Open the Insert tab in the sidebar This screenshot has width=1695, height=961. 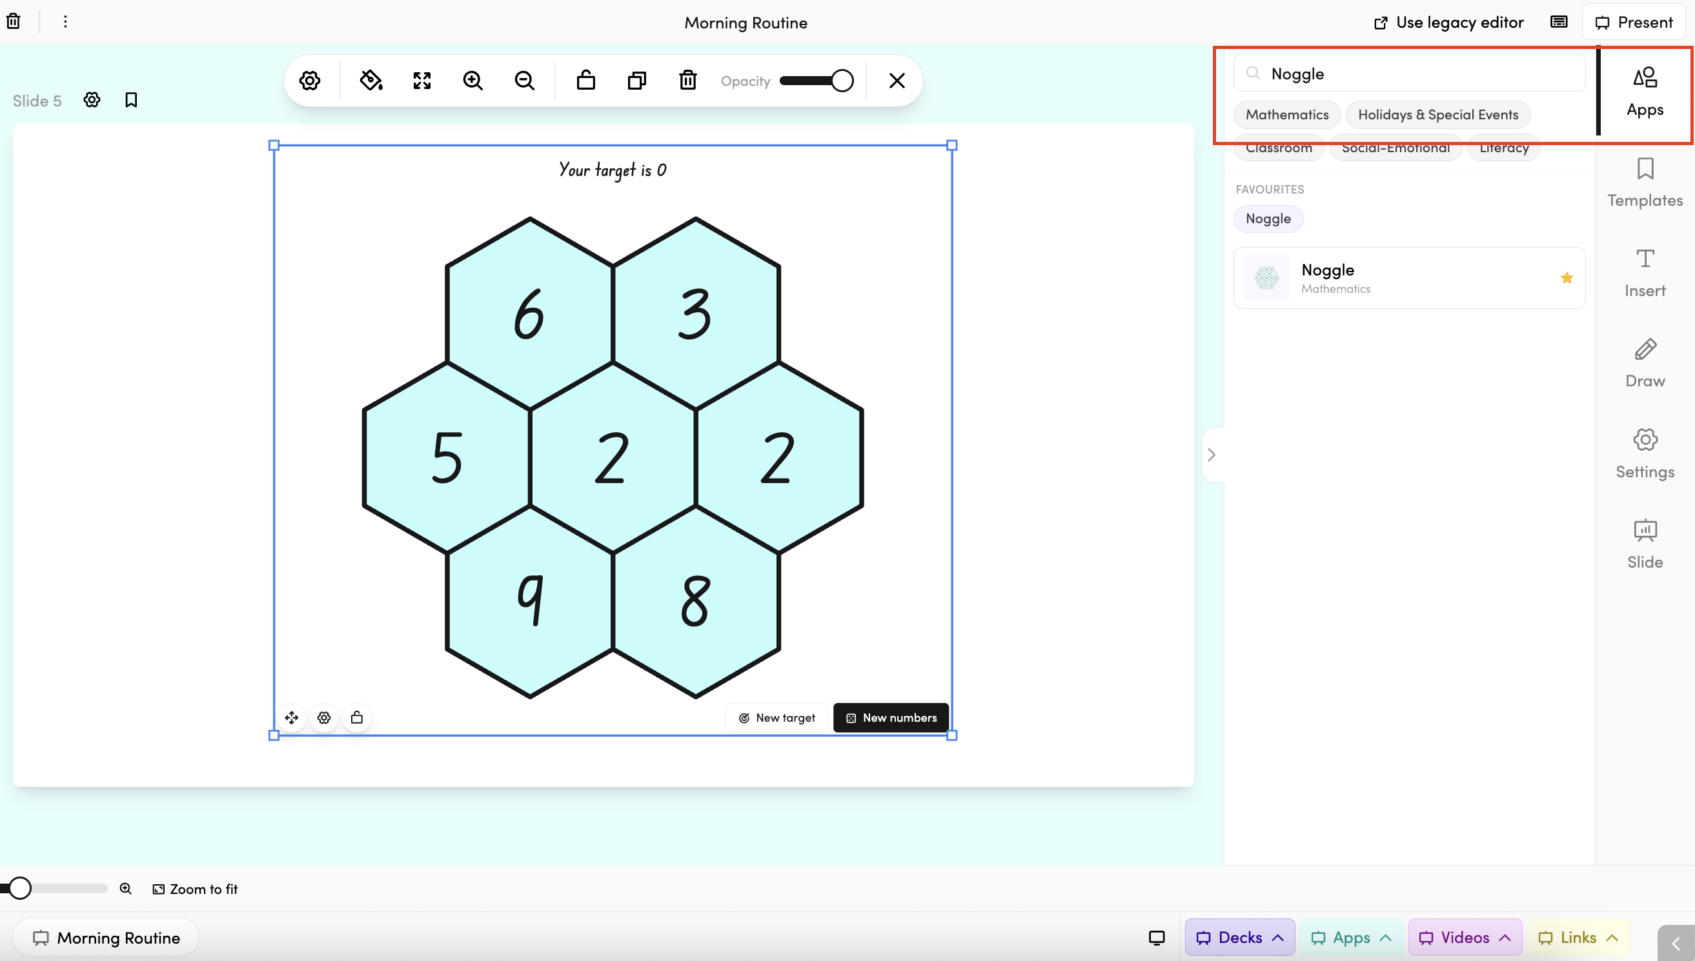tap(1645, 273)
